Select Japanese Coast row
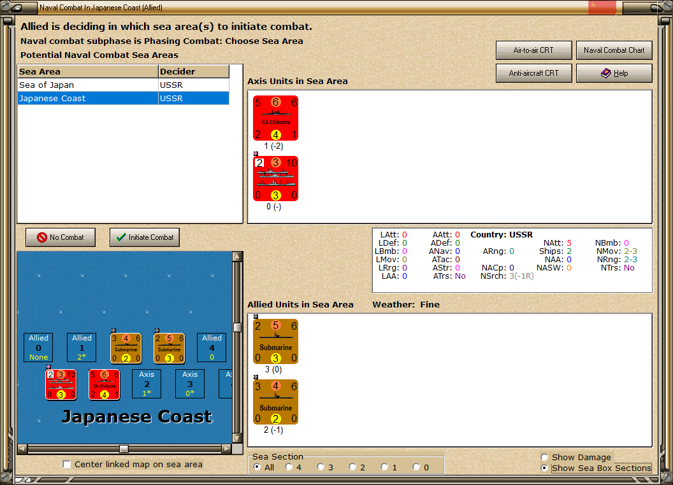 (x=123, y=98)
